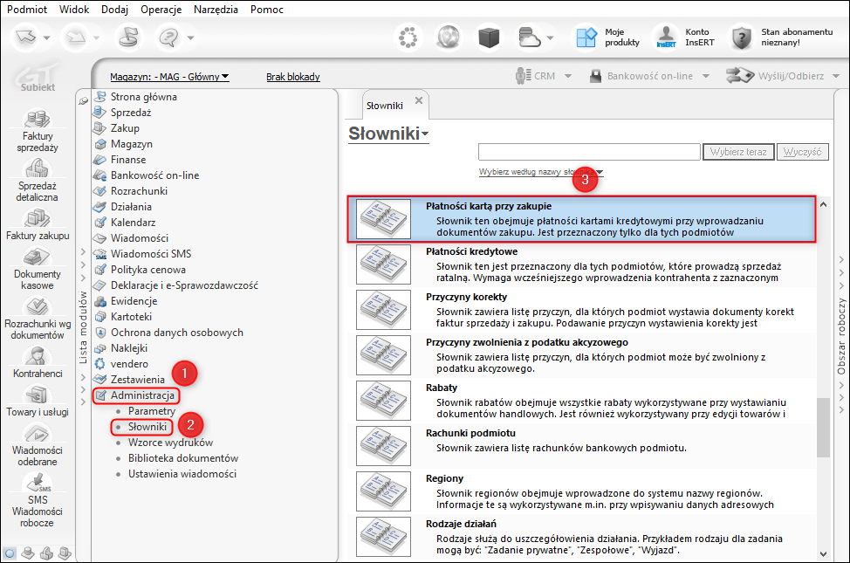The height and width of the screenshot is (563, 850).
Task: Click the cloud server toolbar icon
Action: [529, 38]
